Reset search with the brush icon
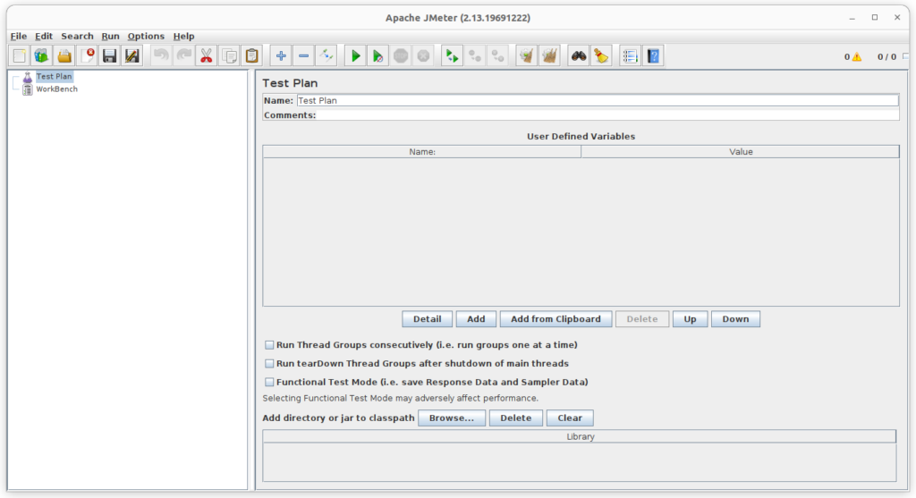 (x=601, y=56)
